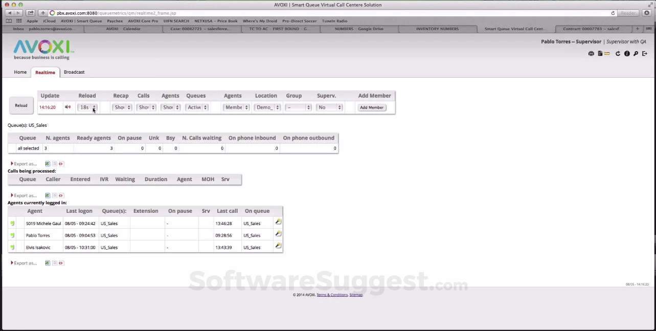Click the magnifier search icon top right
This screenshot has width=656, height=331.
click(636, 53)
